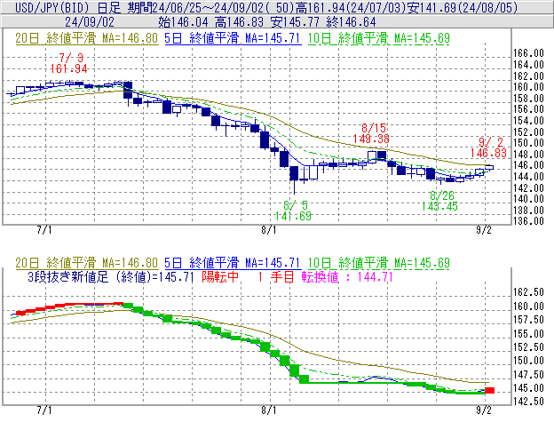The height and width of the screenshot is (422, 554).
Task: Click the 20日 終値平滑 legend in lower chart
Action: (87, 263)
